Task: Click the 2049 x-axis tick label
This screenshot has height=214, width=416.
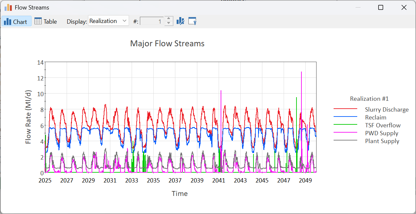Action: pyautogui.click(x=305, y=181)
